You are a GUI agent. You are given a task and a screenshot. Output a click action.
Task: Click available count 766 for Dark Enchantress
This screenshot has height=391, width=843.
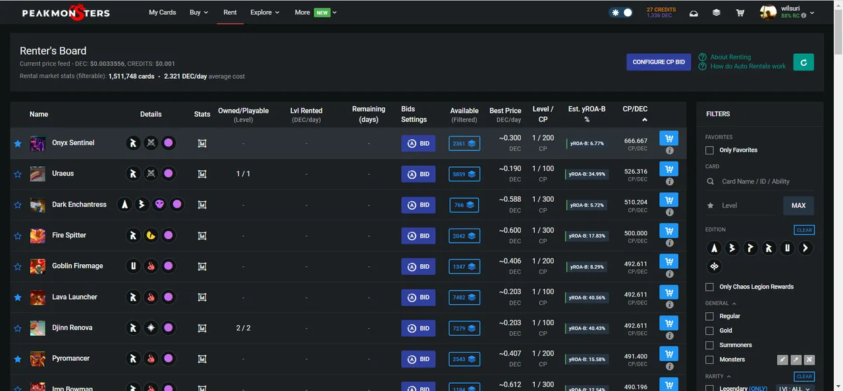tap(464, 205)
